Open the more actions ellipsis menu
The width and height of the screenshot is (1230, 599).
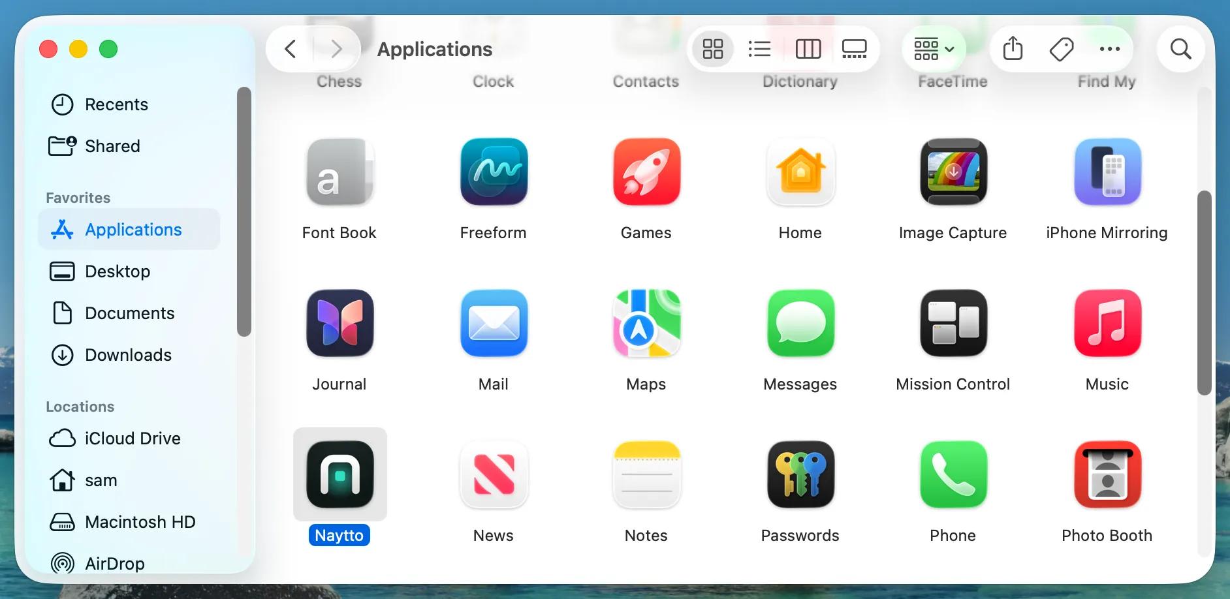click(1109, 49)
